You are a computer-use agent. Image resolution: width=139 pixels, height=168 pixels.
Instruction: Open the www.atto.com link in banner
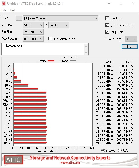pos(70,163)
